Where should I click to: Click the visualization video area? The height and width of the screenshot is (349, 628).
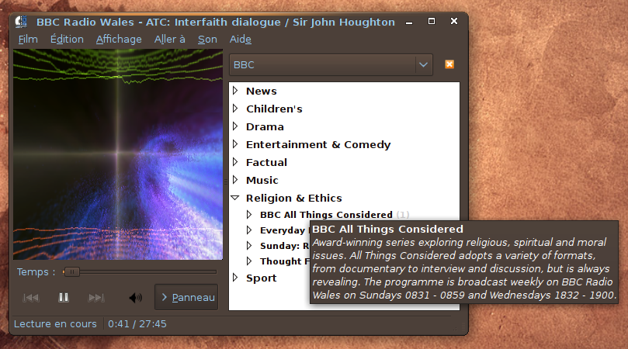(118, 154)
